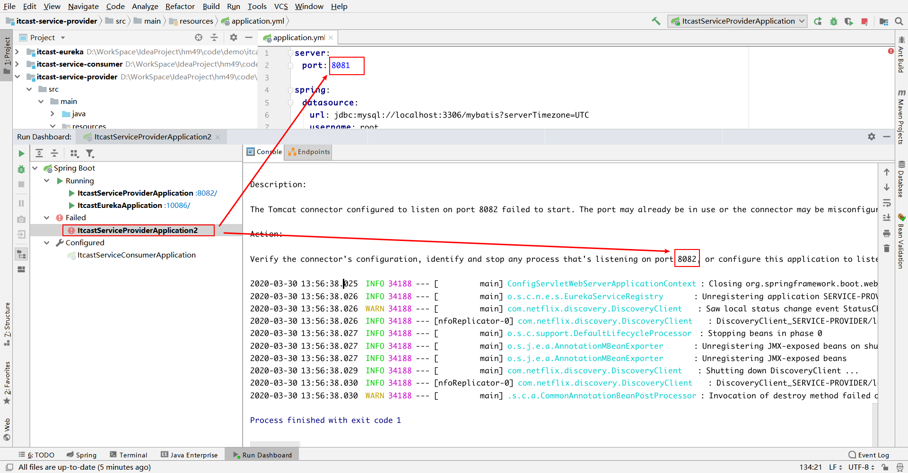
Task: Collapse all in the Project panel toolbar
Action: [214, 37]
